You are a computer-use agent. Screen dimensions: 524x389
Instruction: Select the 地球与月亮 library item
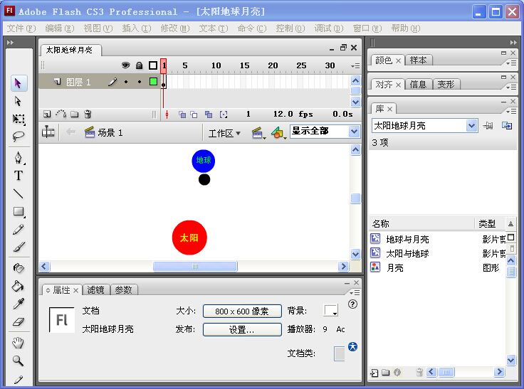click(x=437, y=239)
